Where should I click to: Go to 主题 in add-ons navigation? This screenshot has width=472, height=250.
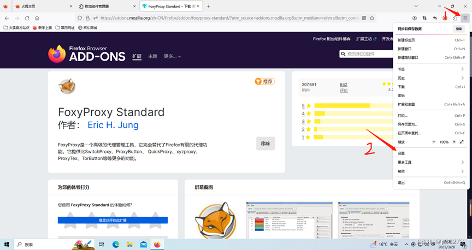click(x=152, y=56)
